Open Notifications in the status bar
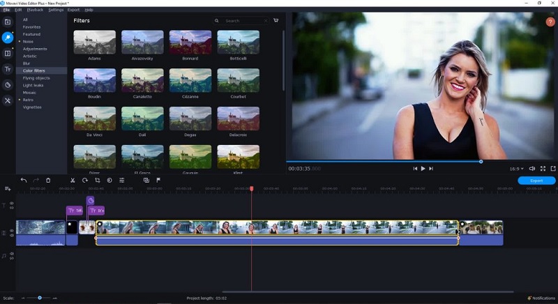 pyautogui.click(x=541, y=298)
